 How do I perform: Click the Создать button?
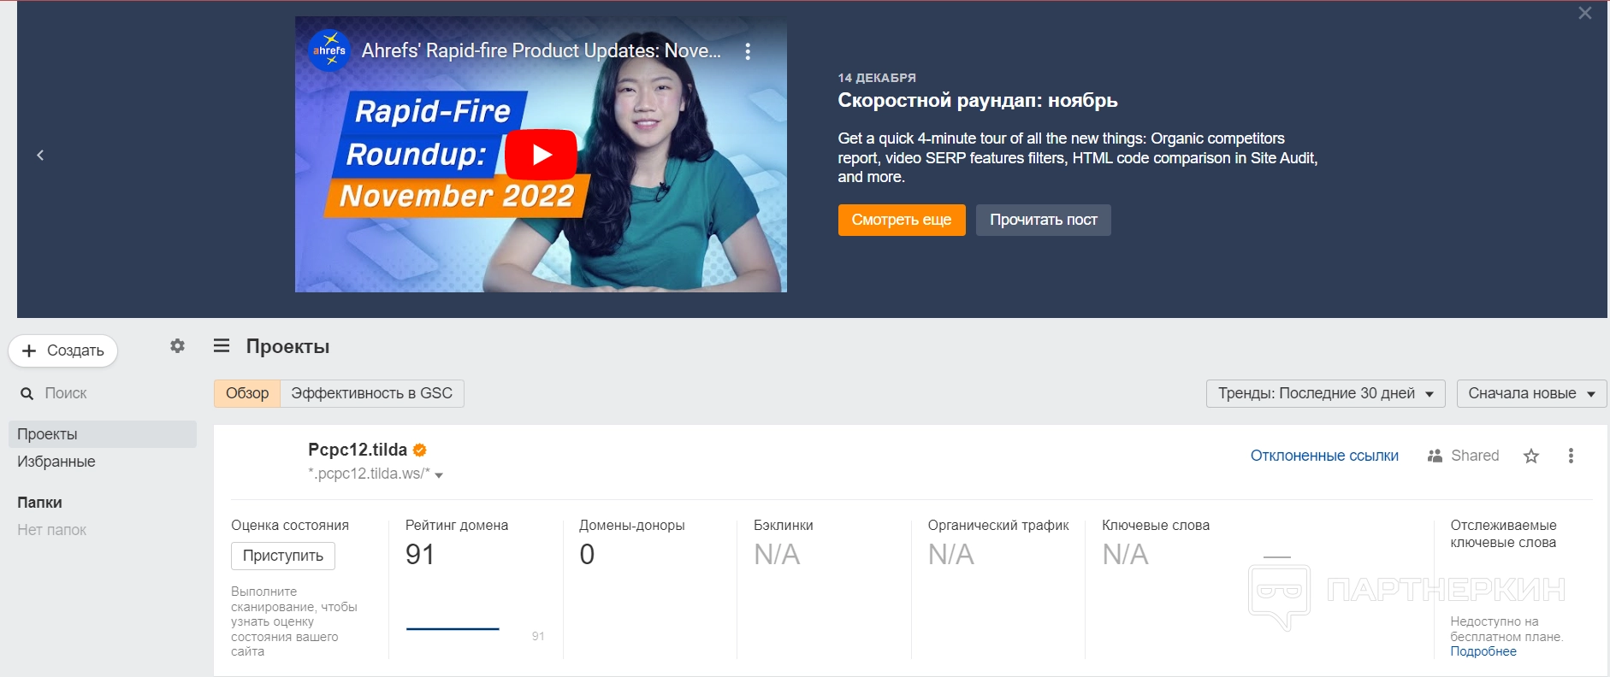coord(62,350)
